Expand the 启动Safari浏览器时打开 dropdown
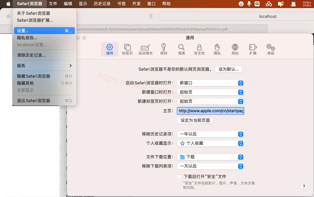 tap(210, 83)
